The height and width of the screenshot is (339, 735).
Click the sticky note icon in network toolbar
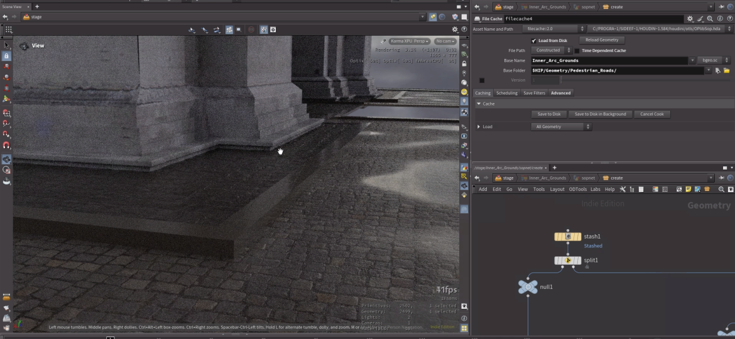point(689,189)
